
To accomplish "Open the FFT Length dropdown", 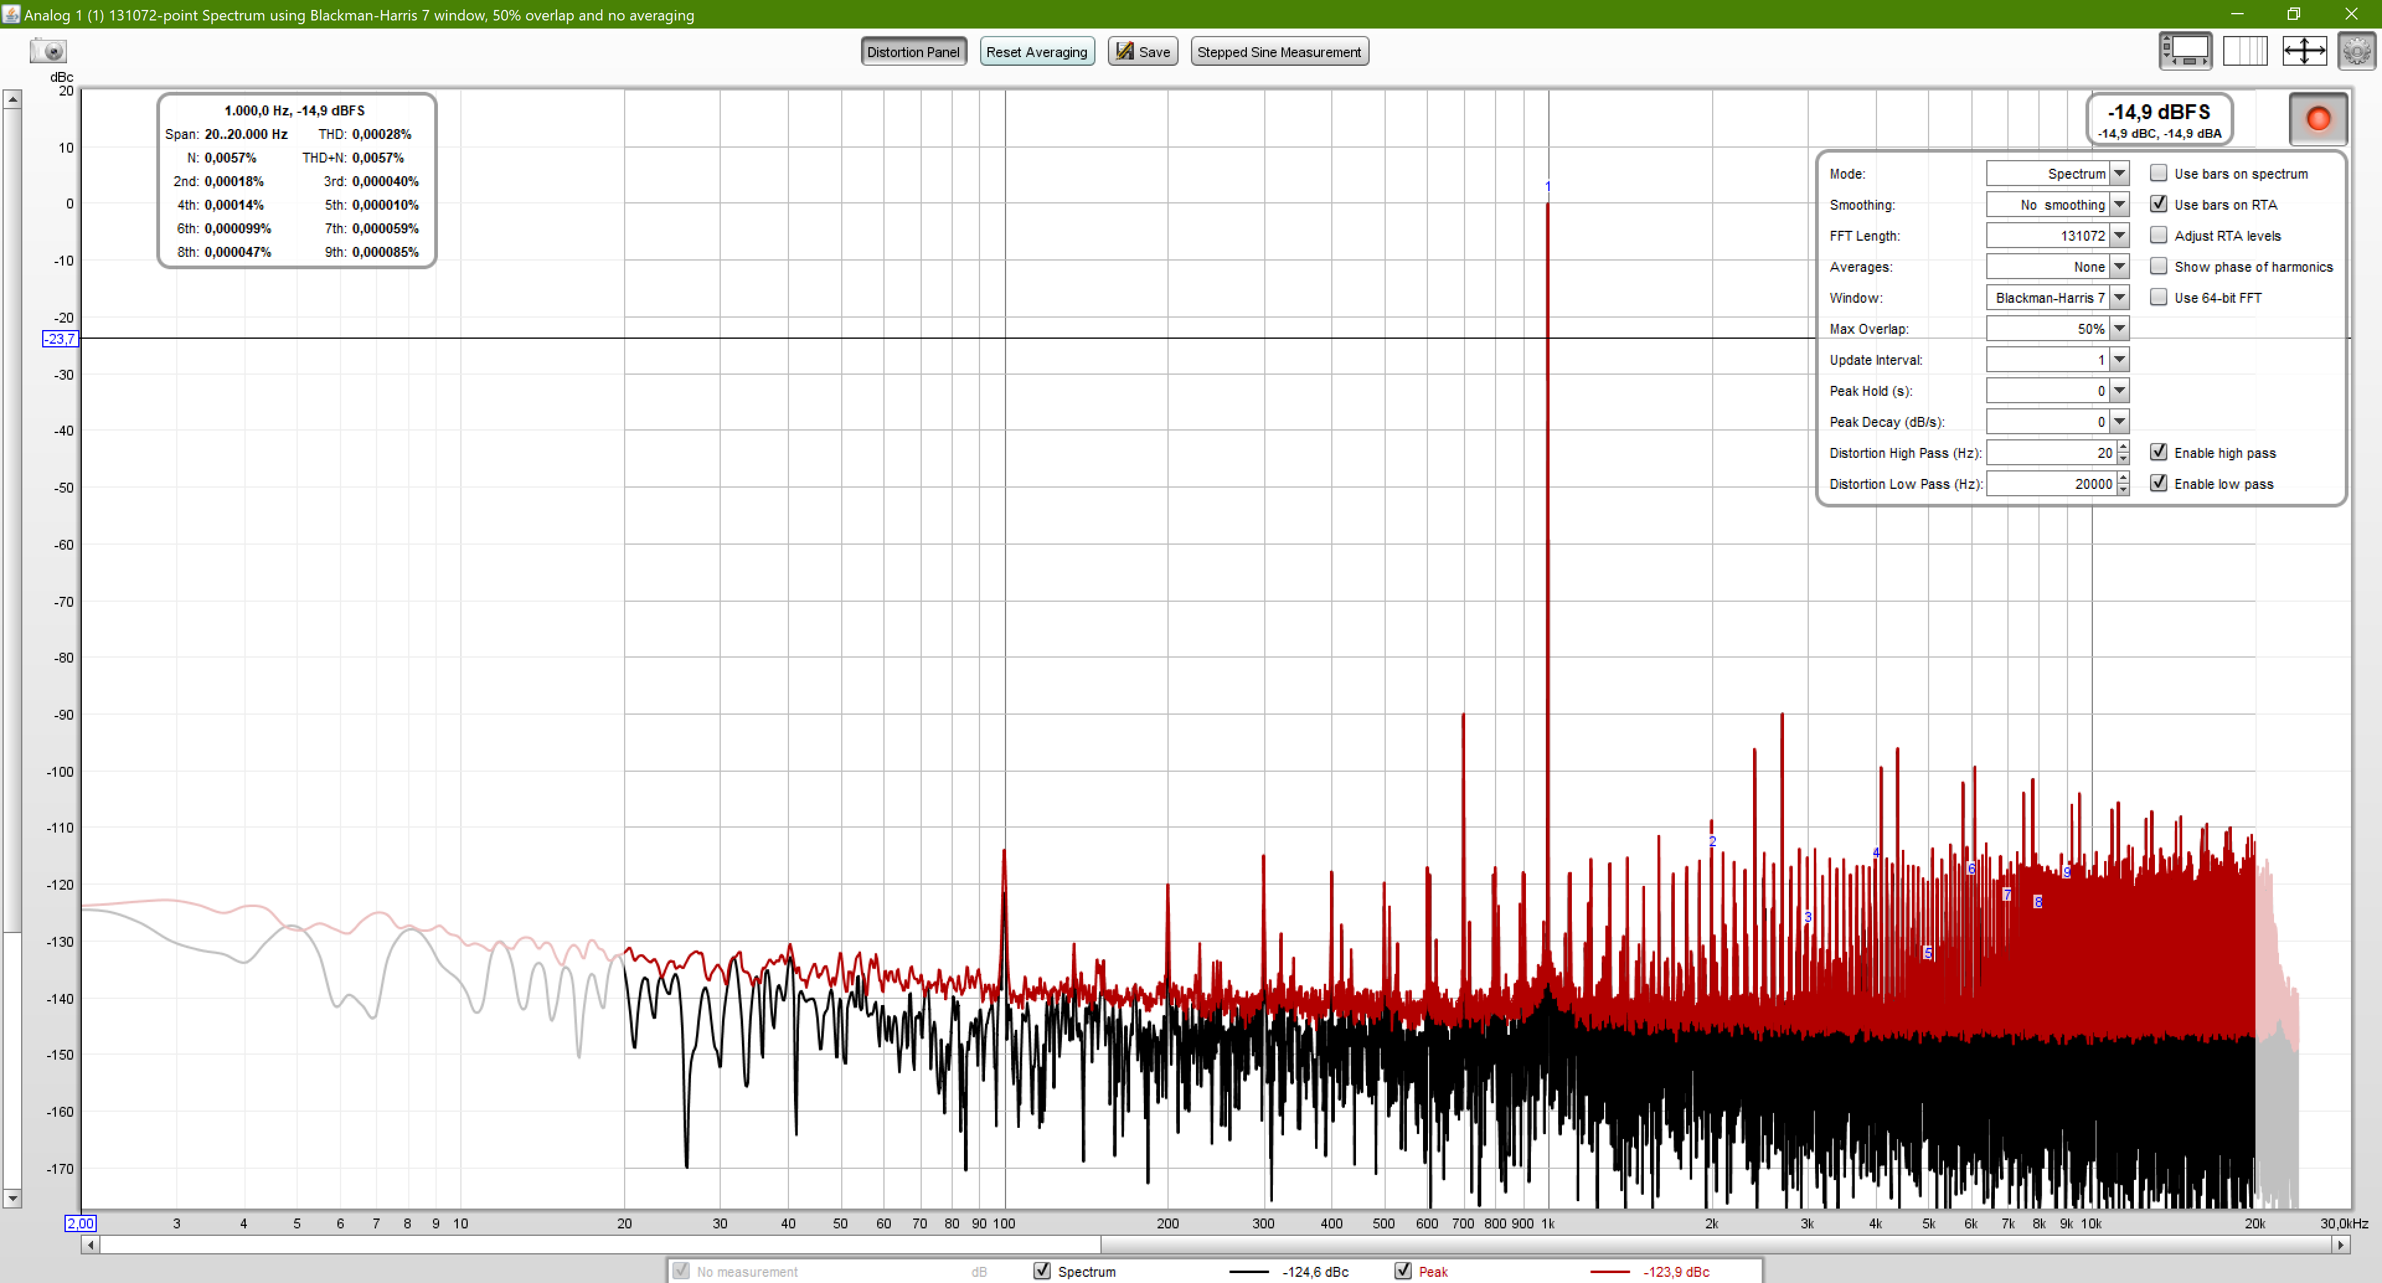I will pyautogui.click(x=2120, y=236).
